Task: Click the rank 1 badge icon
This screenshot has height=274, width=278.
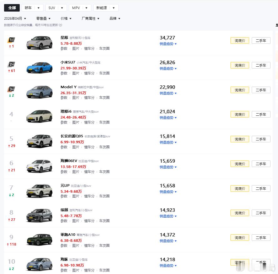Action: [11, 40]
